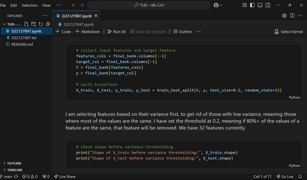
Task: Add a new Markdown cell
Action: (88, 31)
